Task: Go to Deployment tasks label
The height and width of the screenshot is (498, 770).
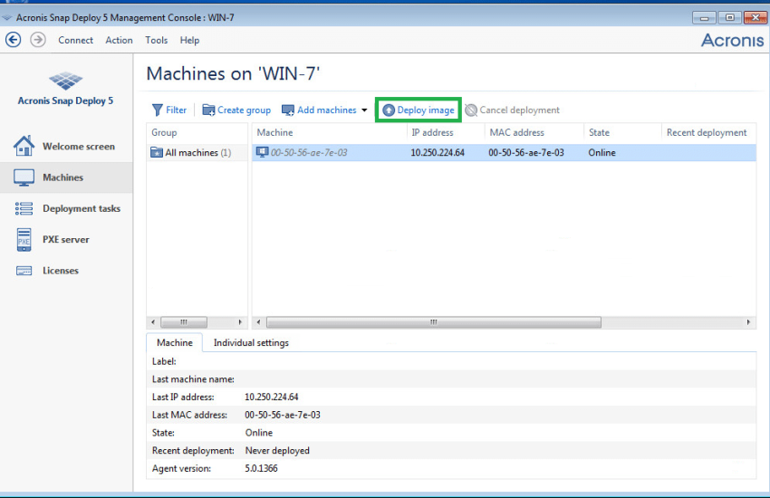Action: [82, 208]
